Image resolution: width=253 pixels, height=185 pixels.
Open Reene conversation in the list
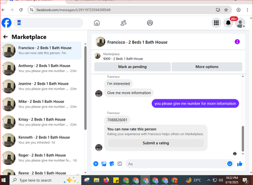41,172
